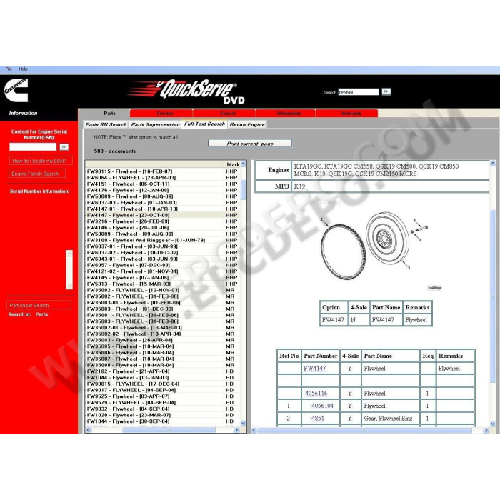This screenshot has width=500, height=500.
Task: Switch to the Parts main tab
Action: tap(109, 113)
